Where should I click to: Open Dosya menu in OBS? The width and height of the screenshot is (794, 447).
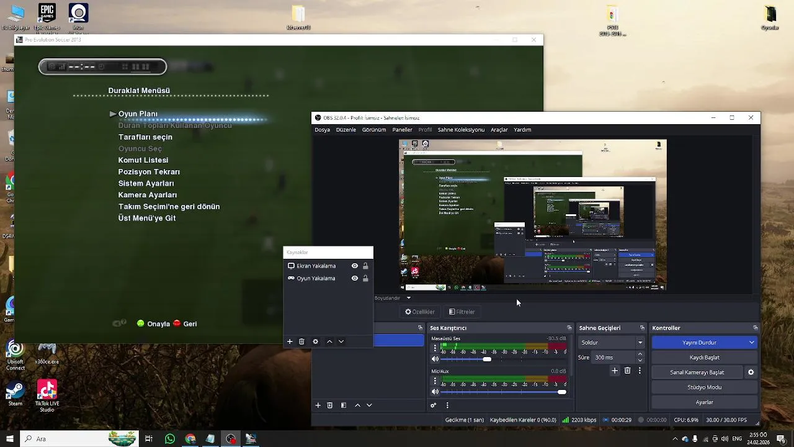(322, 130)
